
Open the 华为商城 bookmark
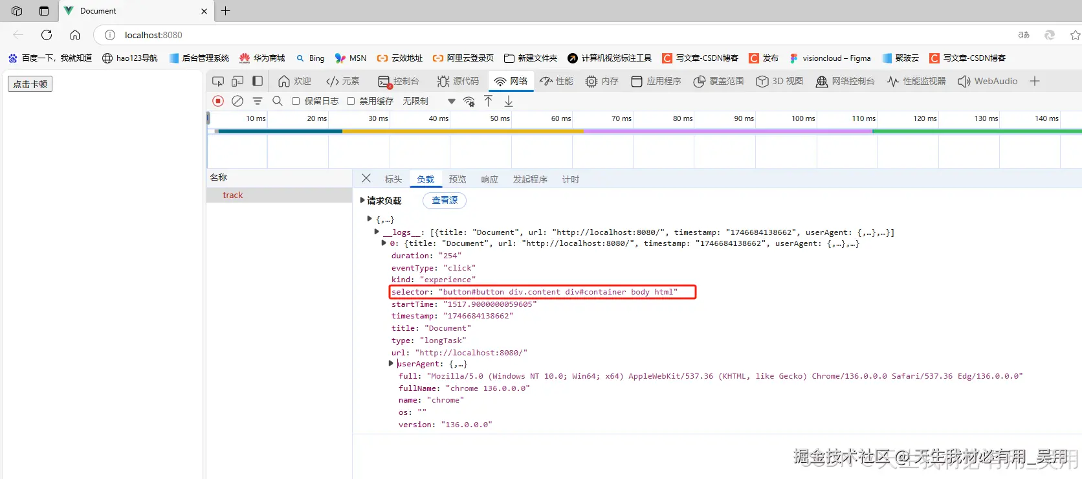point(262,58)
